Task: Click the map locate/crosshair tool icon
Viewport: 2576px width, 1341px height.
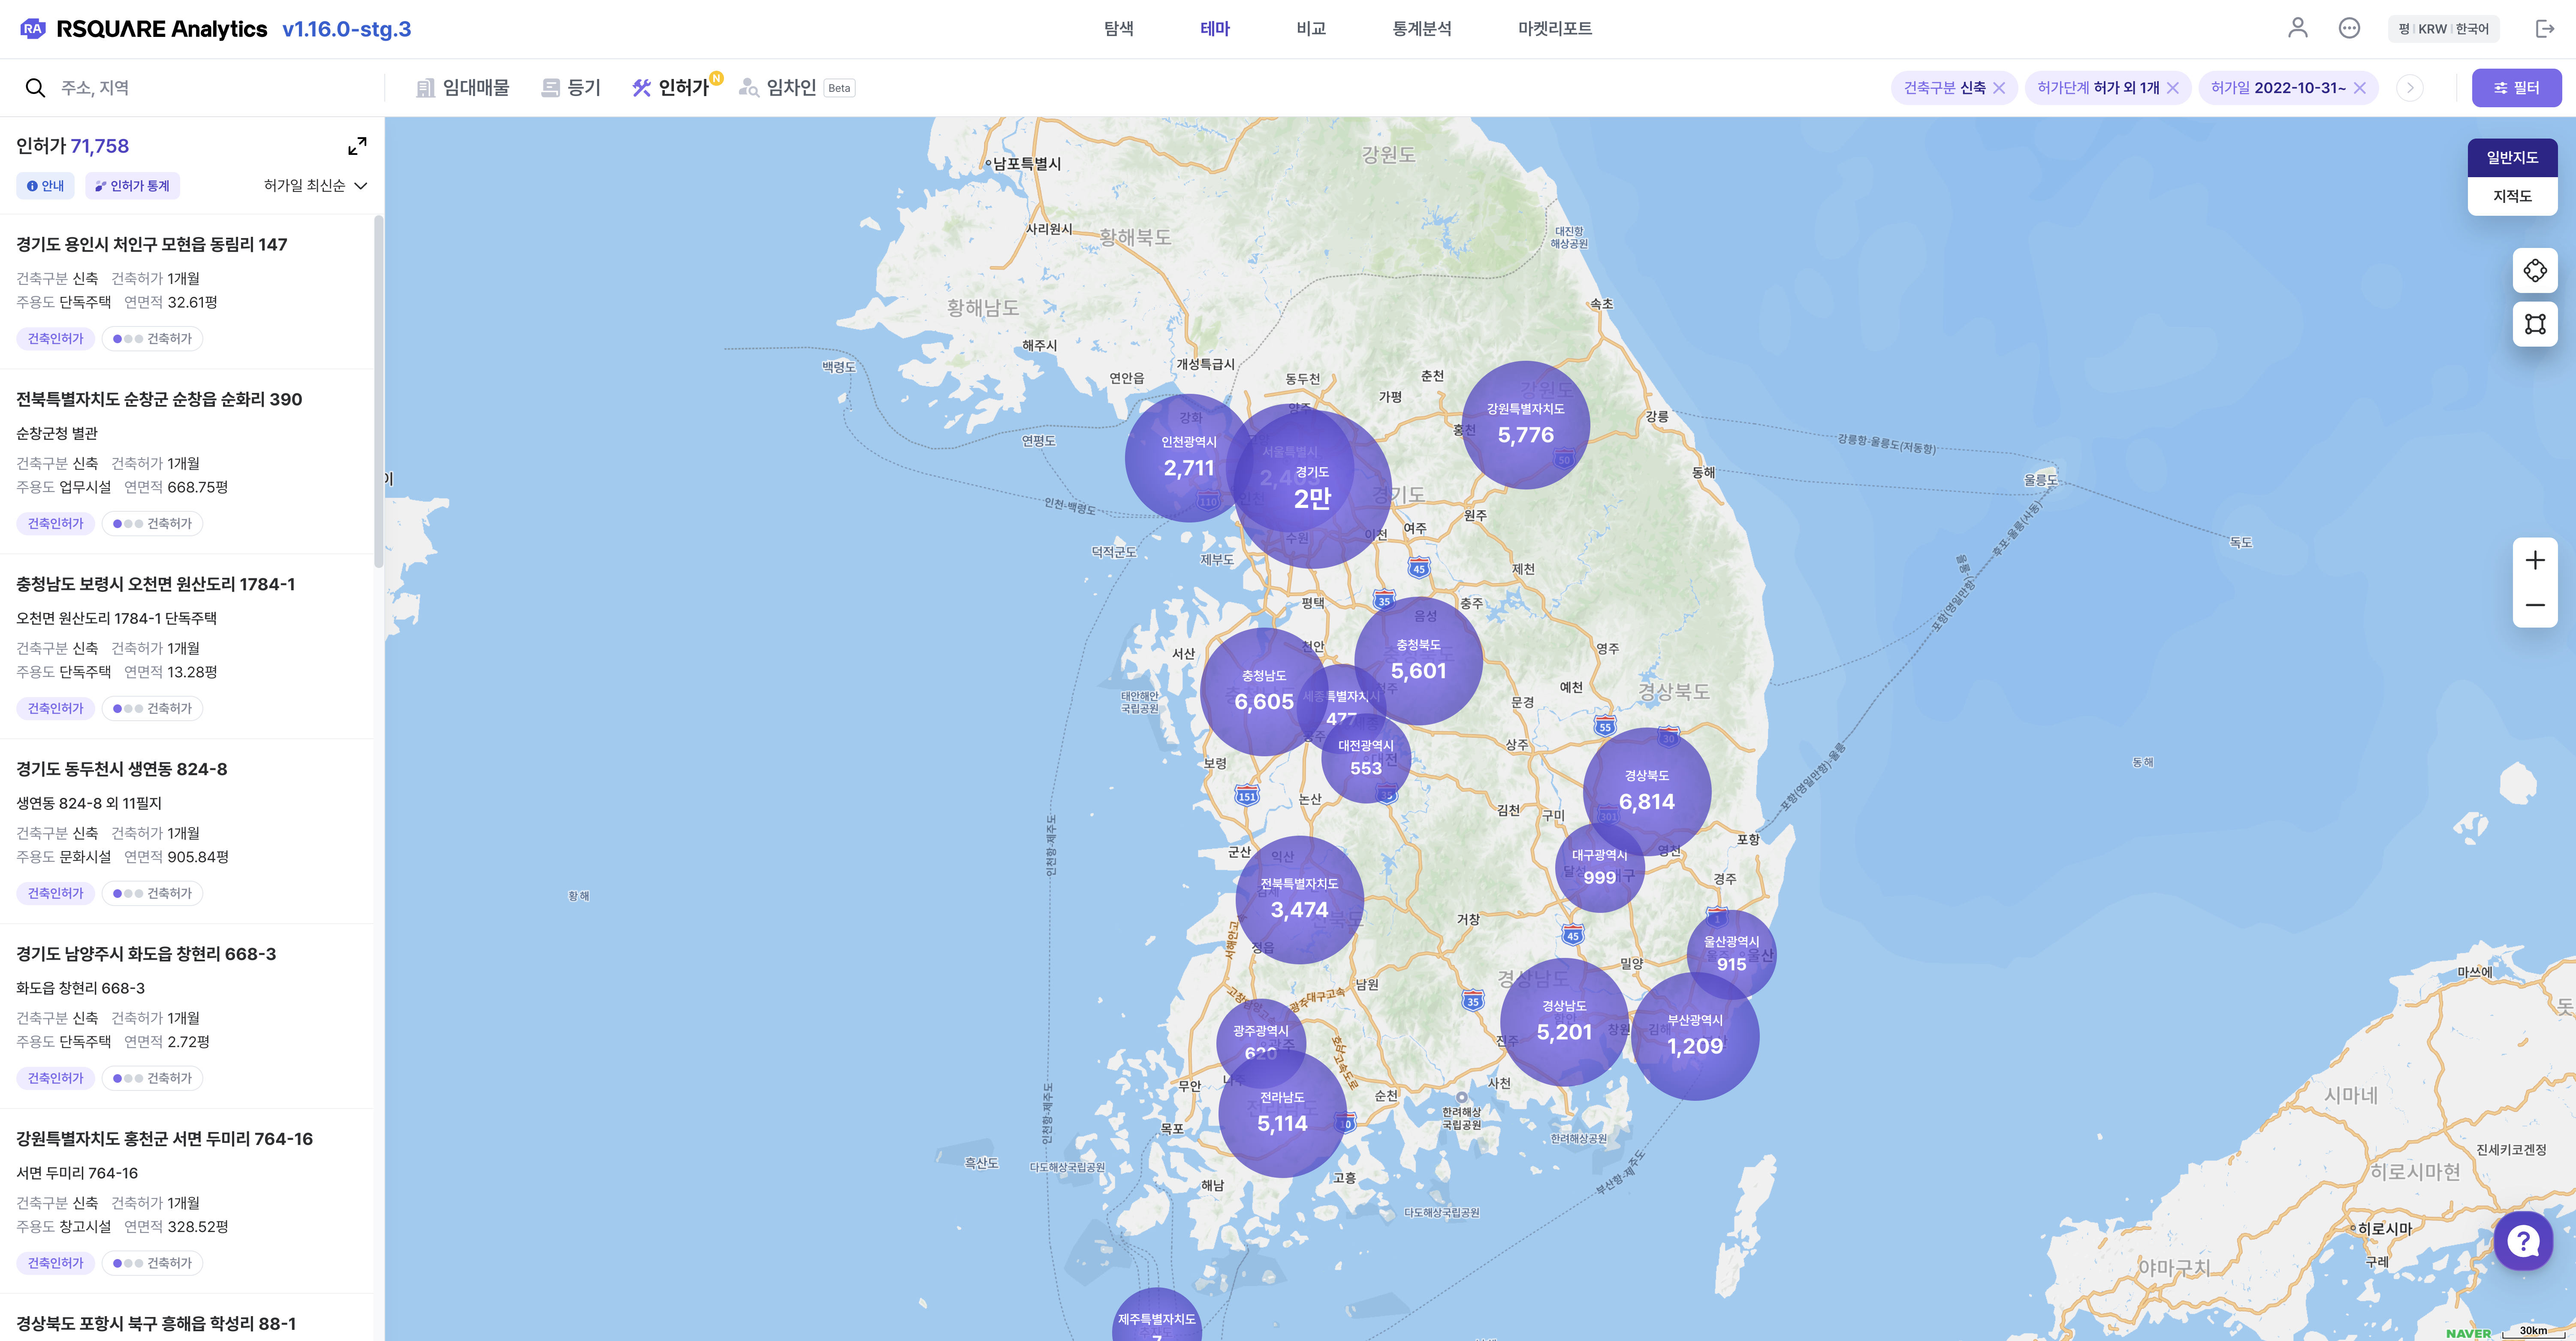Action: tap(2534, 270)
